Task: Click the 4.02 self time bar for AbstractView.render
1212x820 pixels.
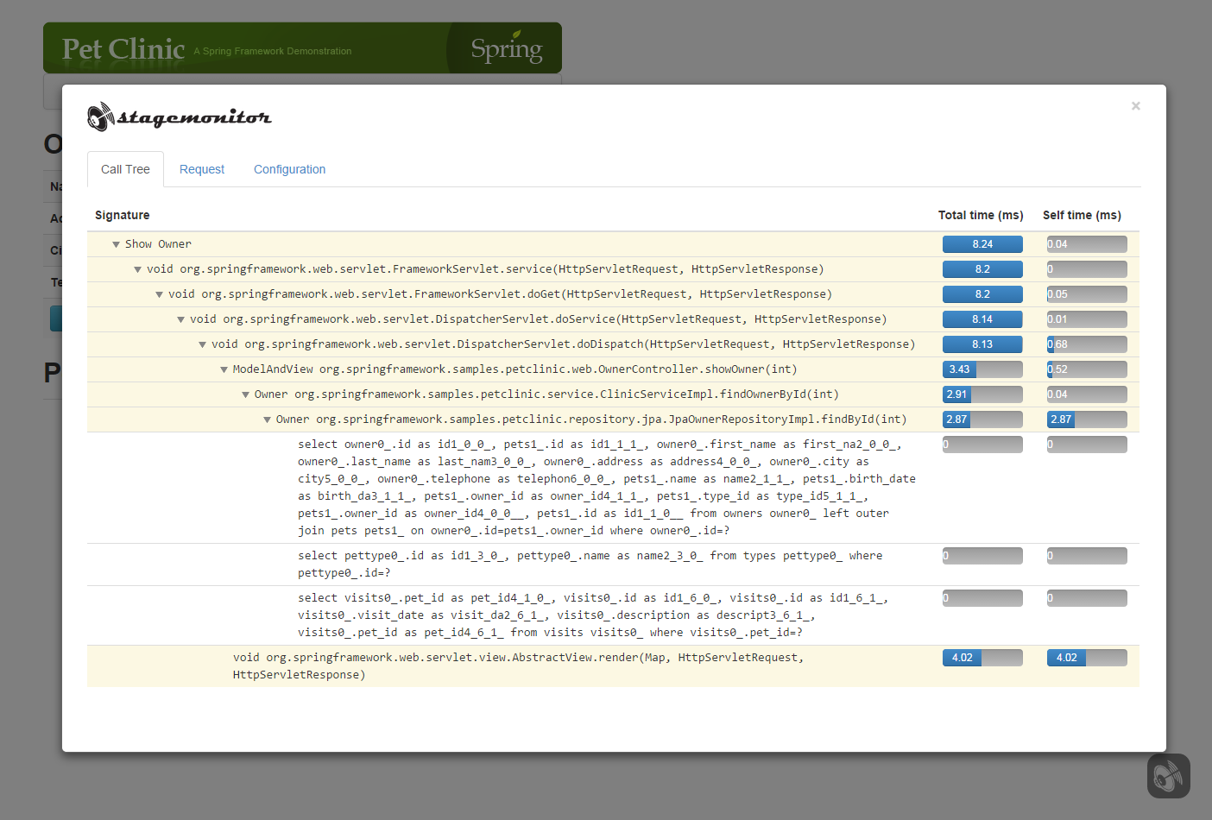Action: [1087, 658]
